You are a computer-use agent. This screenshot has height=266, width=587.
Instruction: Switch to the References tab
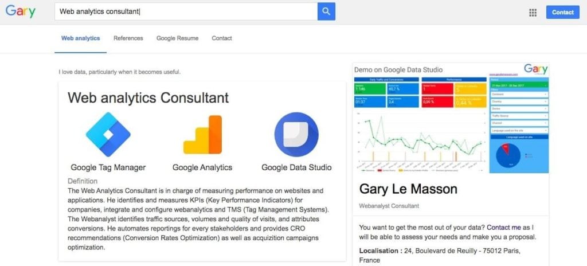click(128, 38)
